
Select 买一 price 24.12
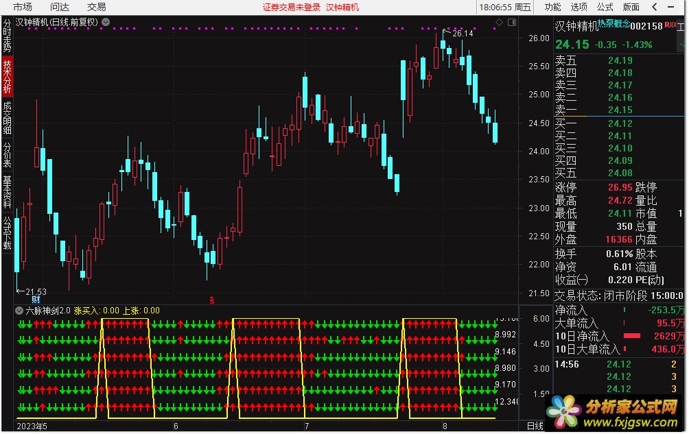click(x=620, y=123)
